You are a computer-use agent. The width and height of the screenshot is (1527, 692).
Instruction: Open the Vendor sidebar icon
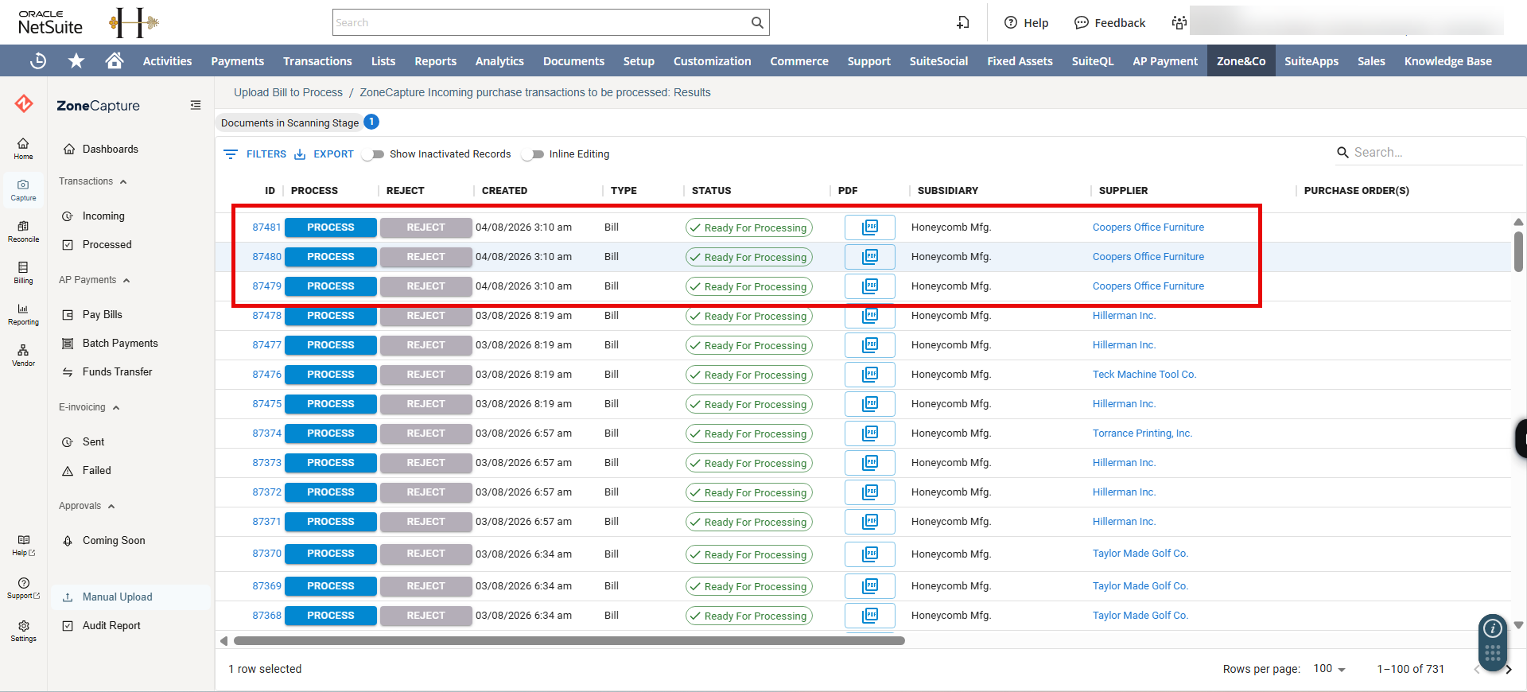pos(23,356)
